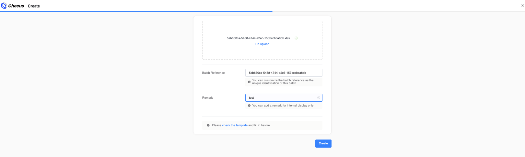Screen dimensions: 525x157
Task: Click the info icon beside remark hint
Action: pyautogui.click(x=249, y=106)
